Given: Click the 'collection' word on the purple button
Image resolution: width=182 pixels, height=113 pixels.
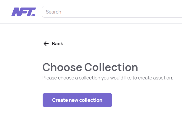Looking at the screenshot, I should (x=91, y=100).
